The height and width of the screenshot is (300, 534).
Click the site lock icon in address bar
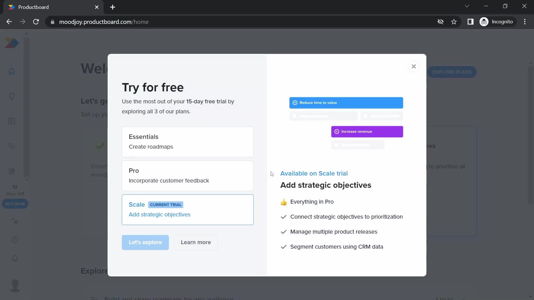coord(52,22)
